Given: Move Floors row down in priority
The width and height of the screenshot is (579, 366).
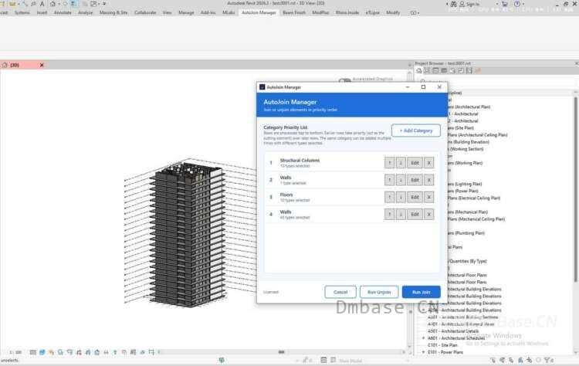Looking at the screenshot, I should pos(401,197).
